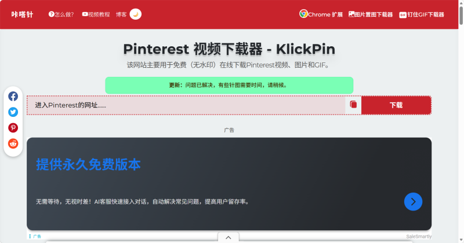This screenshot has width=464, height=243.
Task: Click the ad info icon at bottom-left
Action: click(30, 237)
